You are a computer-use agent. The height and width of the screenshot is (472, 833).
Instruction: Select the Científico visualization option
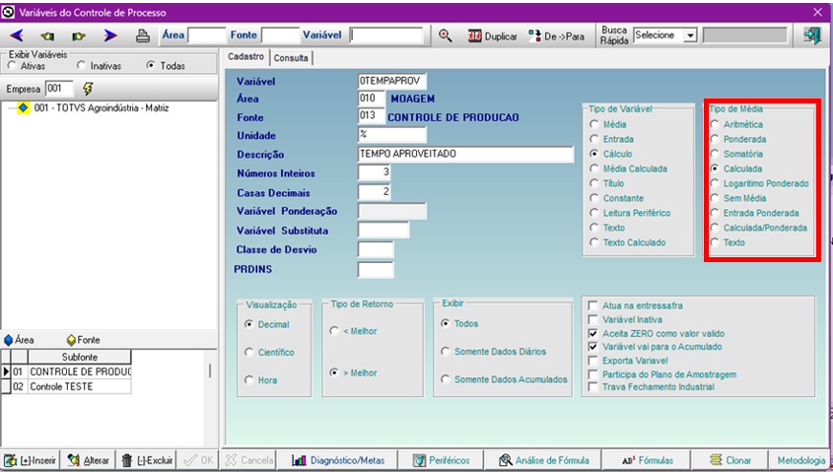click(248, 352)
